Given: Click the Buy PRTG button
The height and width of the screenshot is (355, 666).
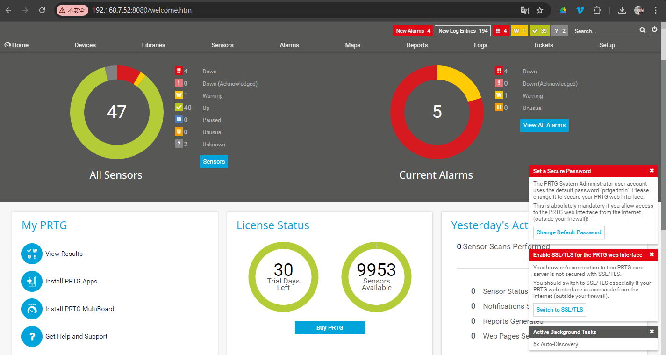Looking at the screenshot, I should [x=330, y=328].
